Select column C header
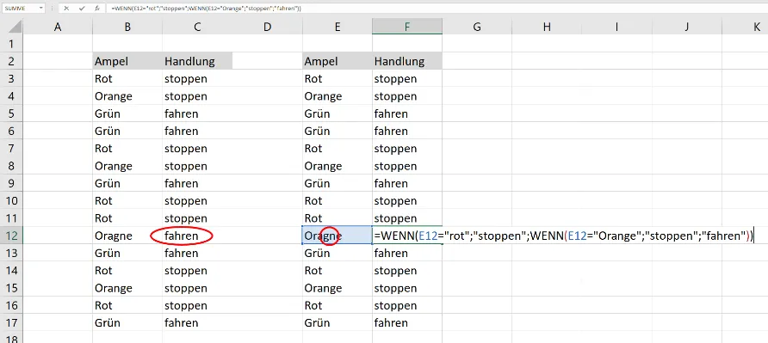The image size is (768, 343). coord(197,28)
